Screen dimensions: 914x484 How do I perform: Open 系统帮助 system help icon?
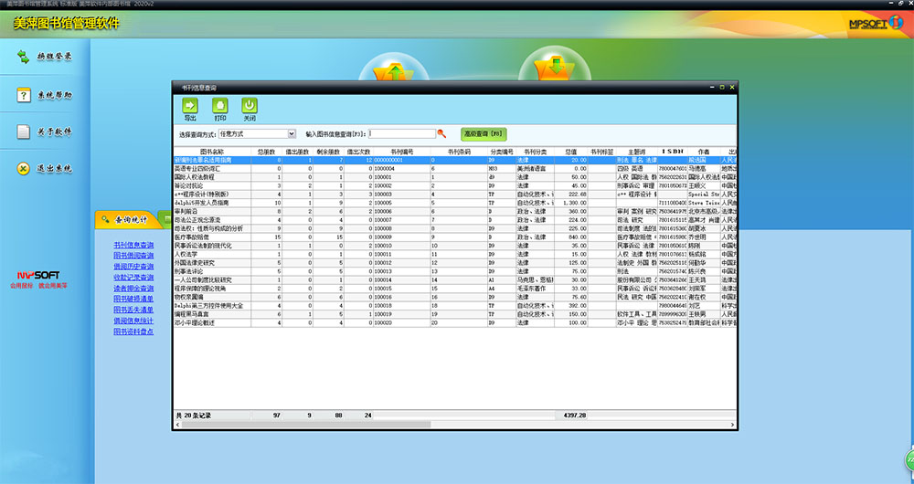(x=24, y=95)
